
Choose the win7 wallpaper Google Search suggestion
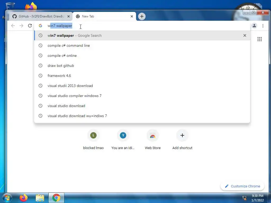142,35
